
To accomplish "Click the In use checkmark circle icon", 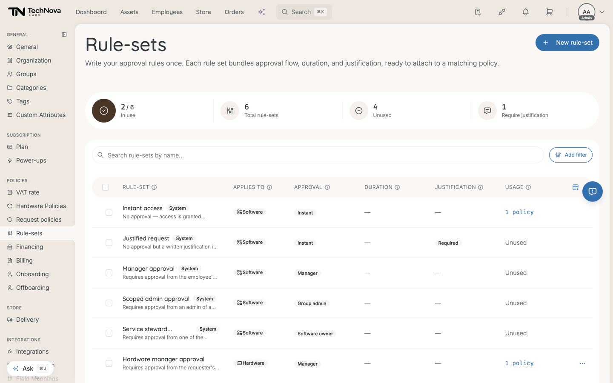I will point(104,111).
